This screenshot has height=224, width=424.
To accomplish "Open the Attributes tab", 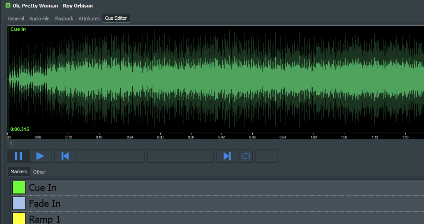I will coord(89,18).
